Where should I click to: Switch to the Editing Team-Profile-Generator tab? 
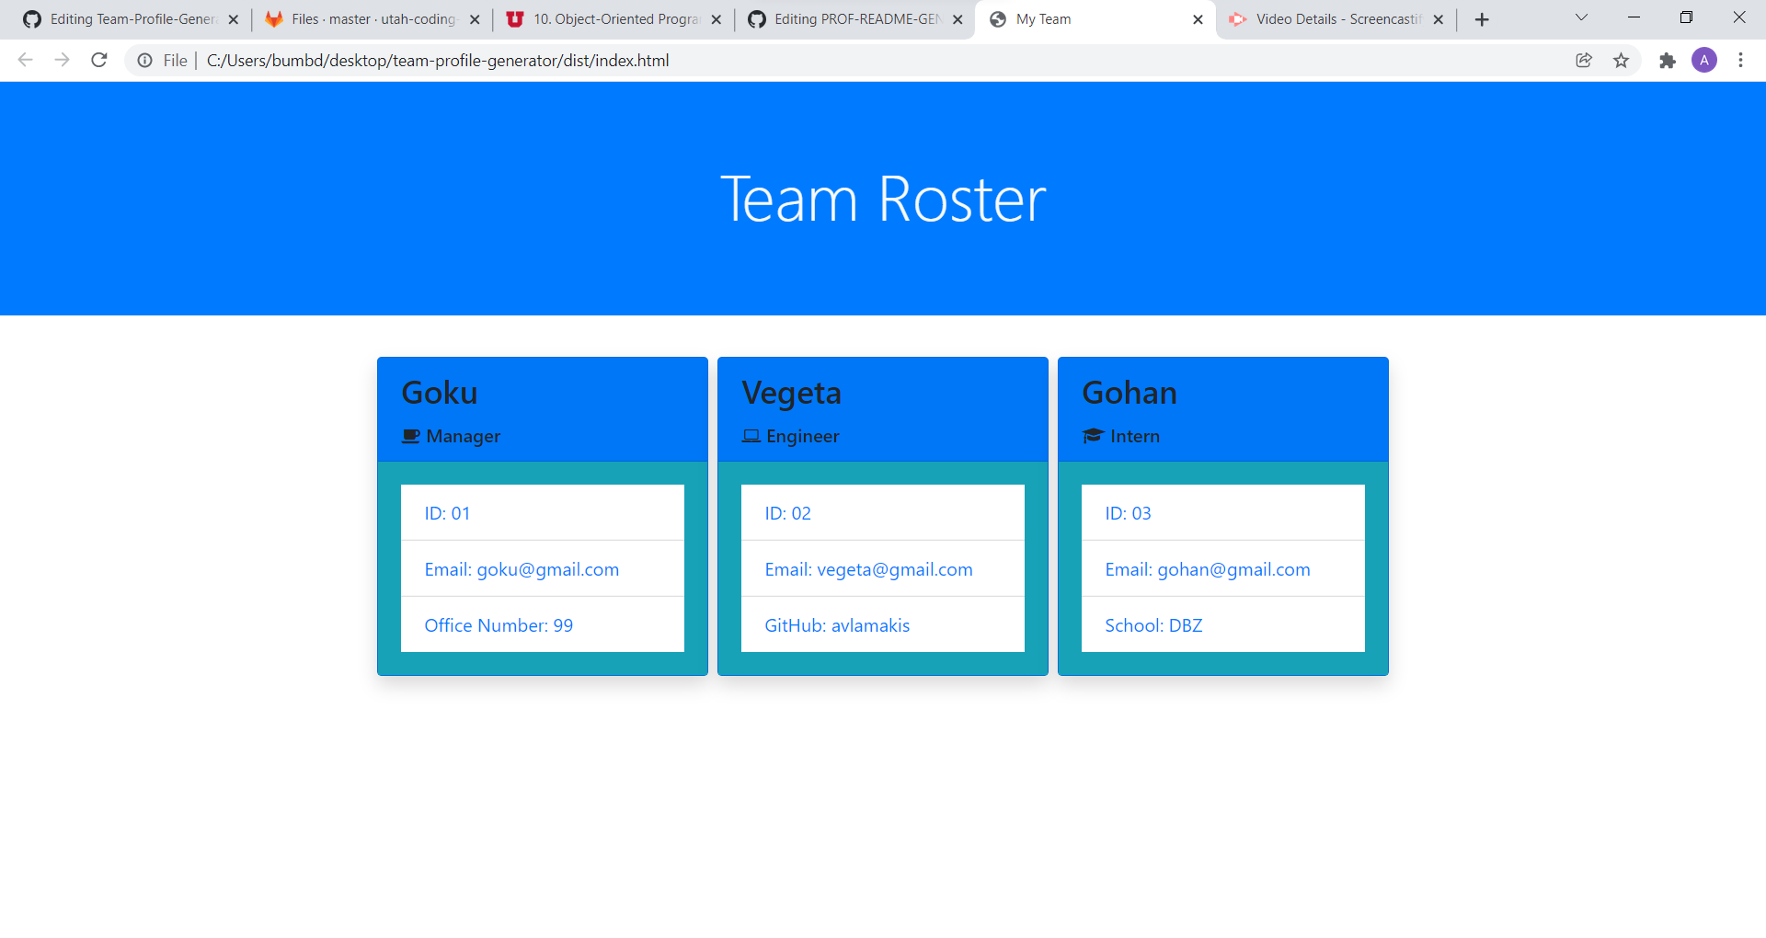click(x=129, y=18)
